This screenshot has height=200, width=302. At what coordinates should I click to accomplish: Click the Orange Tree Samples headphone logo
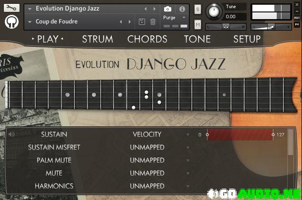click(11, 22)
